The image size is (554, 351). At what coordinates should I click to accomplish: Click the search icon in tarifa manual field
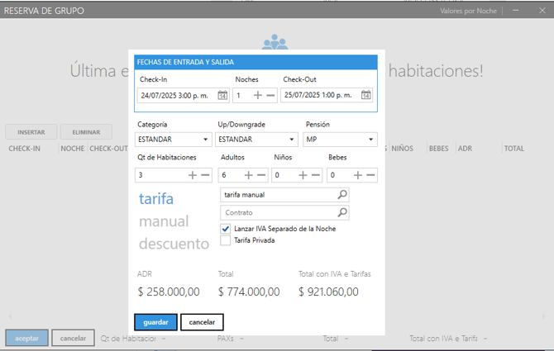tap(342, 195)
